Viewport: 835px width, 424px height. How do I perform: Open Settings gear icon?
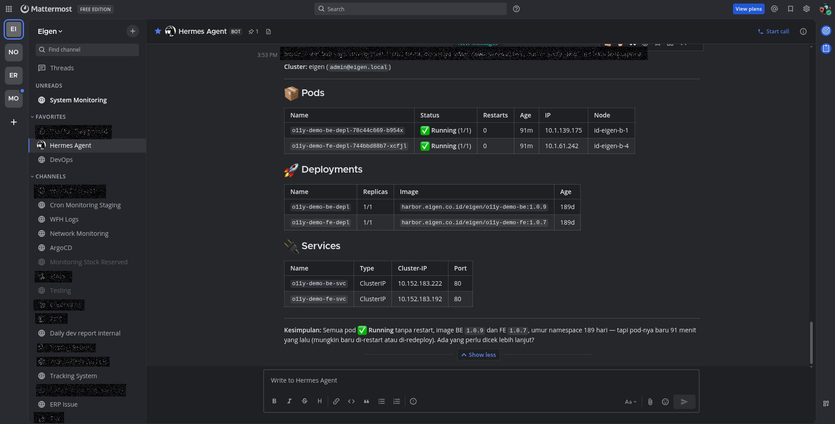[806, 9]
